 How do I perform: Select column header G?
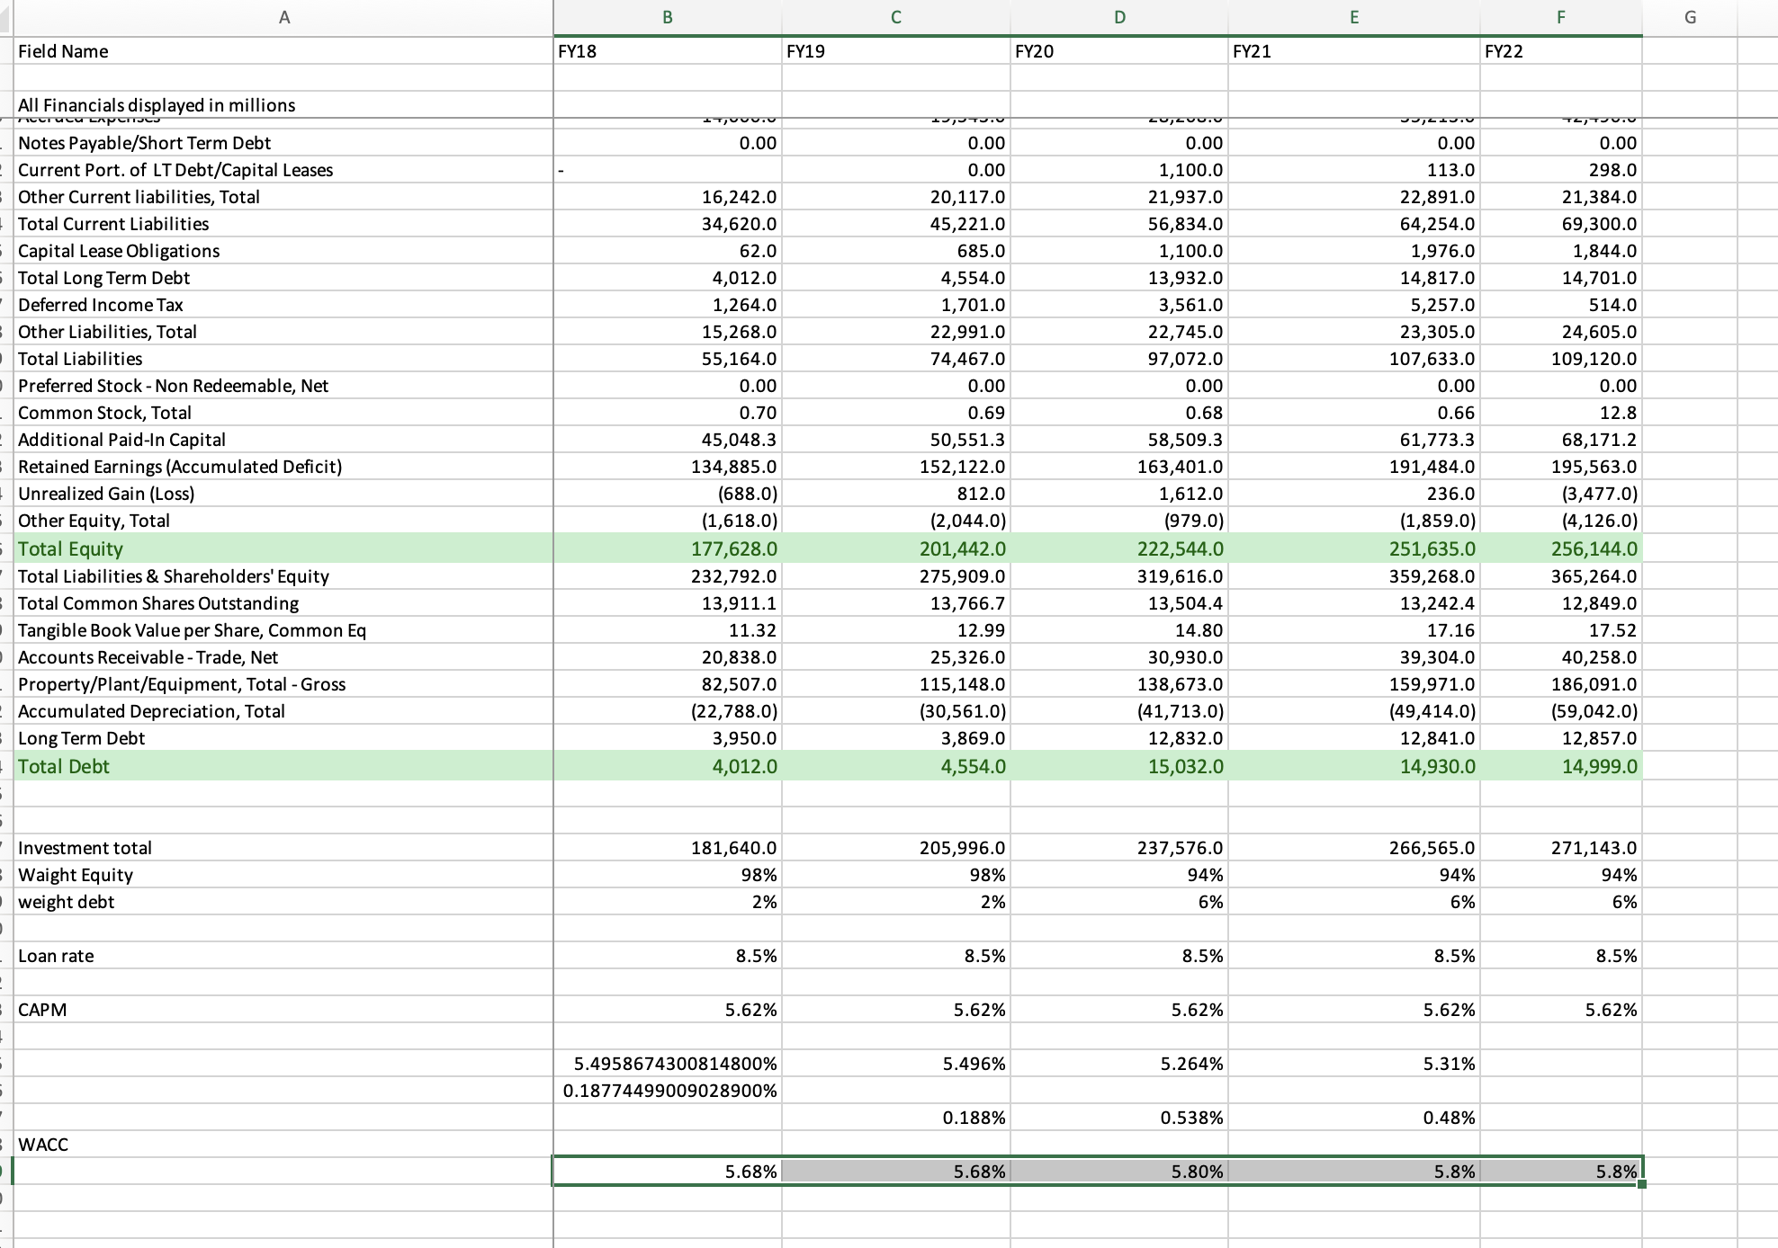click(1690, 16)
